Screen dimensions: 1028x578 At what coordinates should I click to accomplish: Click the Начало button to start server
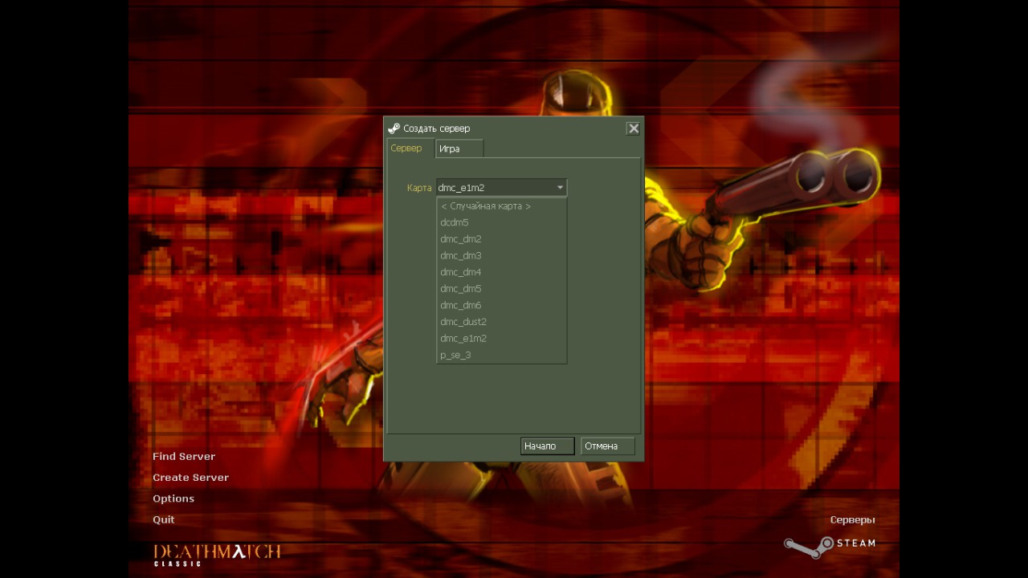point(547,446)
